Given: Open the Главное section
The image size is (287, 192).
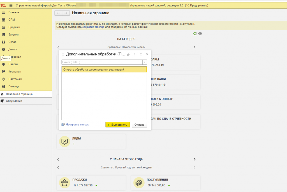Looking at the screenshot, I should 13,12.
